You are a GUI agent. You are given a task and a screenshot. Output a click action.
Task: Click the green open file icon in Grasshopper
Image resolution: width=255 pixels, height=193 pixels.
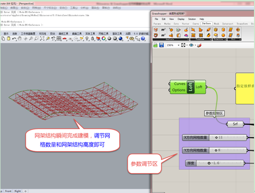tap(156, 45)
